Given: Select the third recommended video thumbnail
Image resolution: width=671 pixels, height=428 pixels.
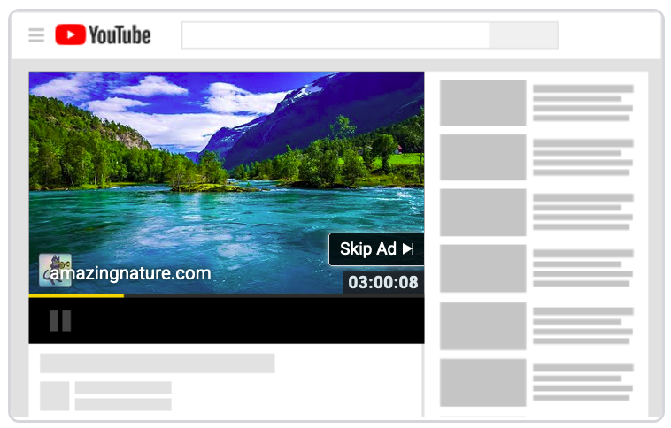Looking at the screenshot, I should 483,212.
